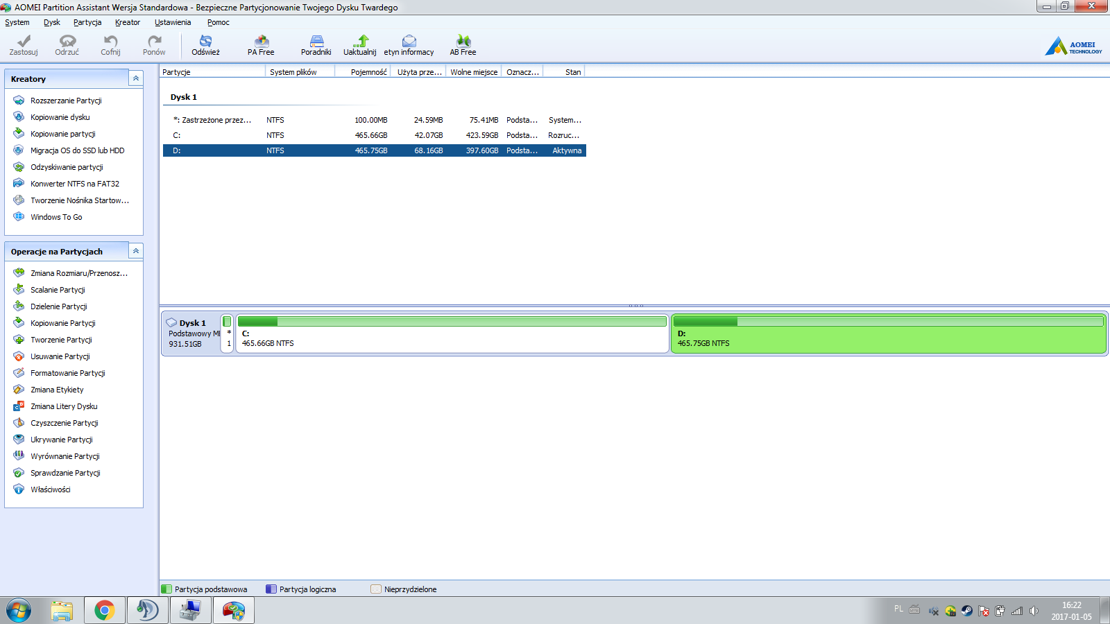Open the Kreator menu

pos(128,22)
